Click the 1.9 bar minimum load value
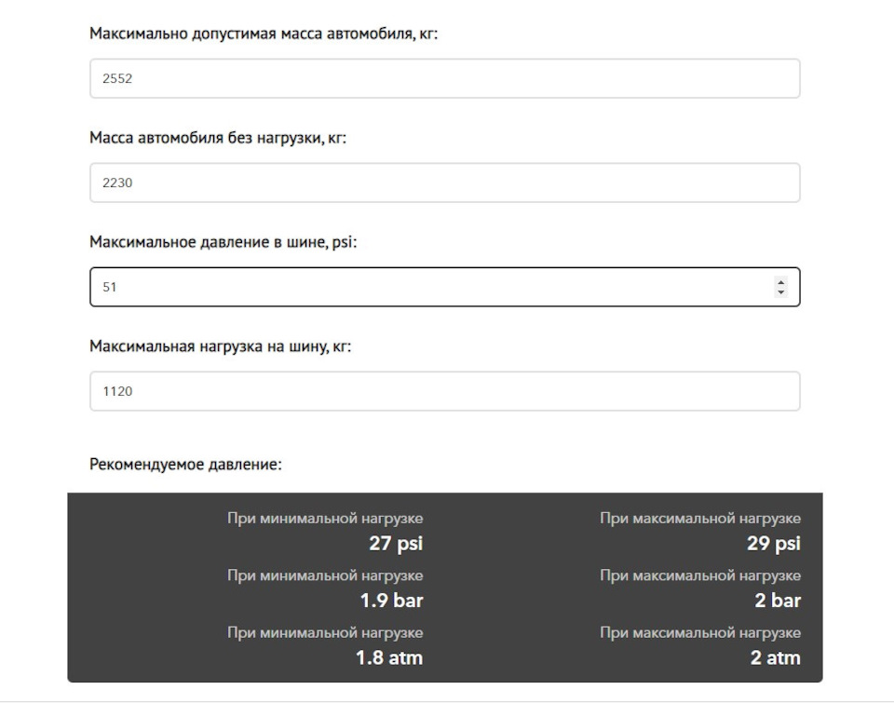The height and width of the screenshot is (703, 894). click(x=391, y=601)
